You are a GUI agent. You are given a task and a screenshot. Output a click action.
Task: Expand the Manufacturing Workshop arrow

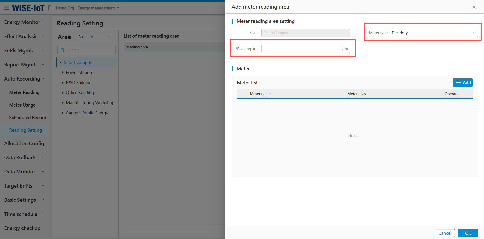63,103
